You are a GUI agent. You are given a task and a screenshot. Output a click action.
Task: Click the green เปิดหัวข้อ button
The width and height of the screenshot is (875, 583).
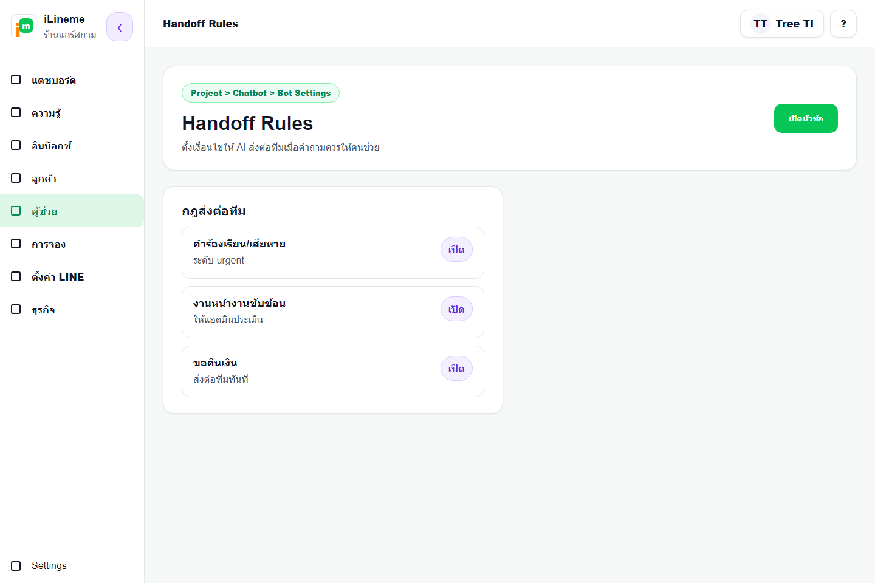(806, 118)
